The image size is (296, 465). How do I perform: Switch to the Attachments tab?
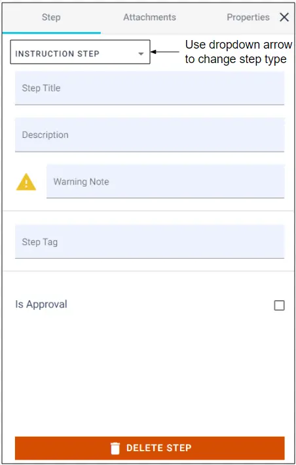coord(149,17)
